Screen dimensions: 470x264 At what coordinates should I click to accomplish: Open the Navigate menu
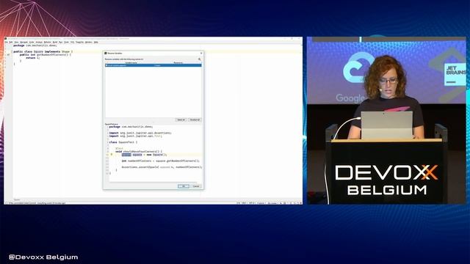(x=23, y=43)
